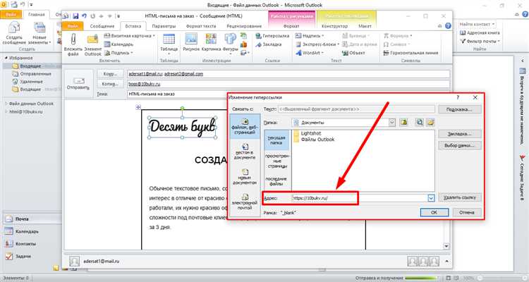The width and height of the screenshot is (529, 282).
Task: Click the Удалить ссылку button
Action: click(459, 197)
